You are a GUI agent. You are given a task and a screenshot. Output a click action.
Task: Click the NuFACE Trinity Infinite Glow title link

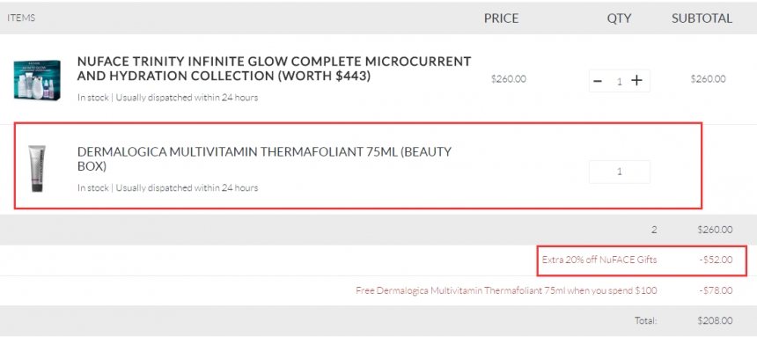[274, 69]
